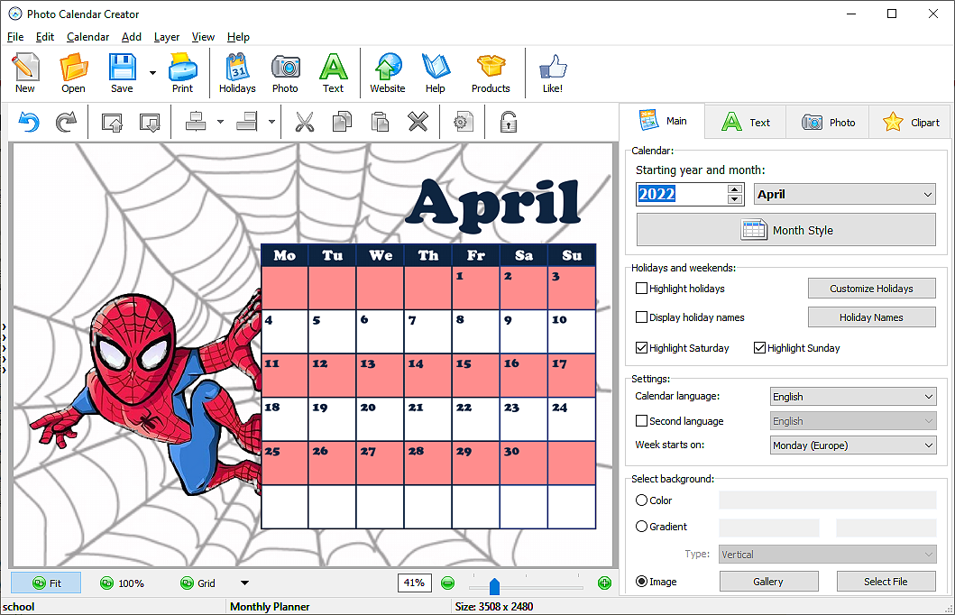Toggle the Grid display button
The width and height of the screenshot is (955, 615).
[x=197, y=583]
